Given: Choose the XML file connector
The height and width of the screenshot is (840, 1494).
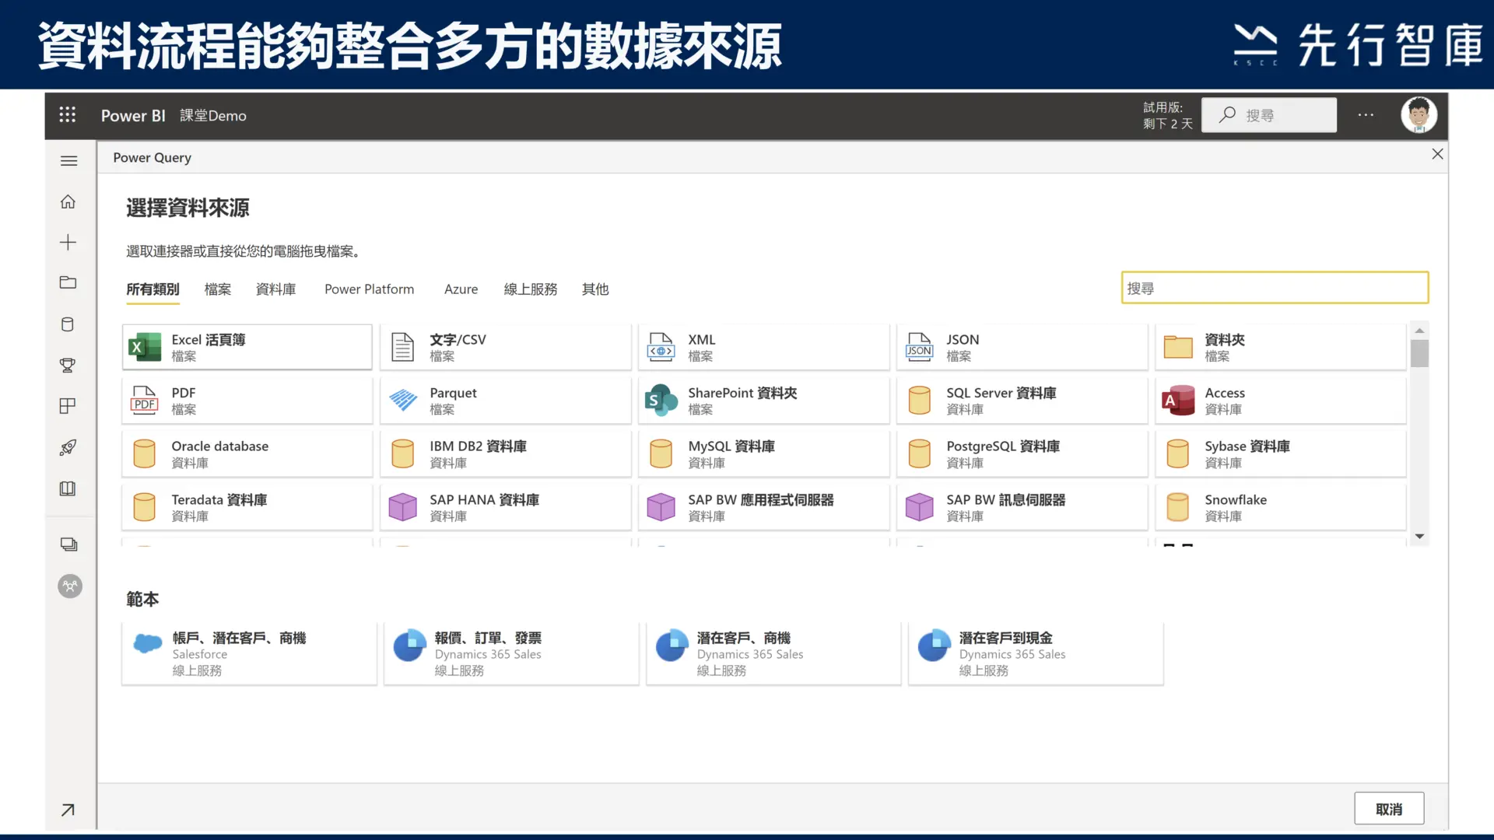Looking at the screenshot, I should 764,347.
